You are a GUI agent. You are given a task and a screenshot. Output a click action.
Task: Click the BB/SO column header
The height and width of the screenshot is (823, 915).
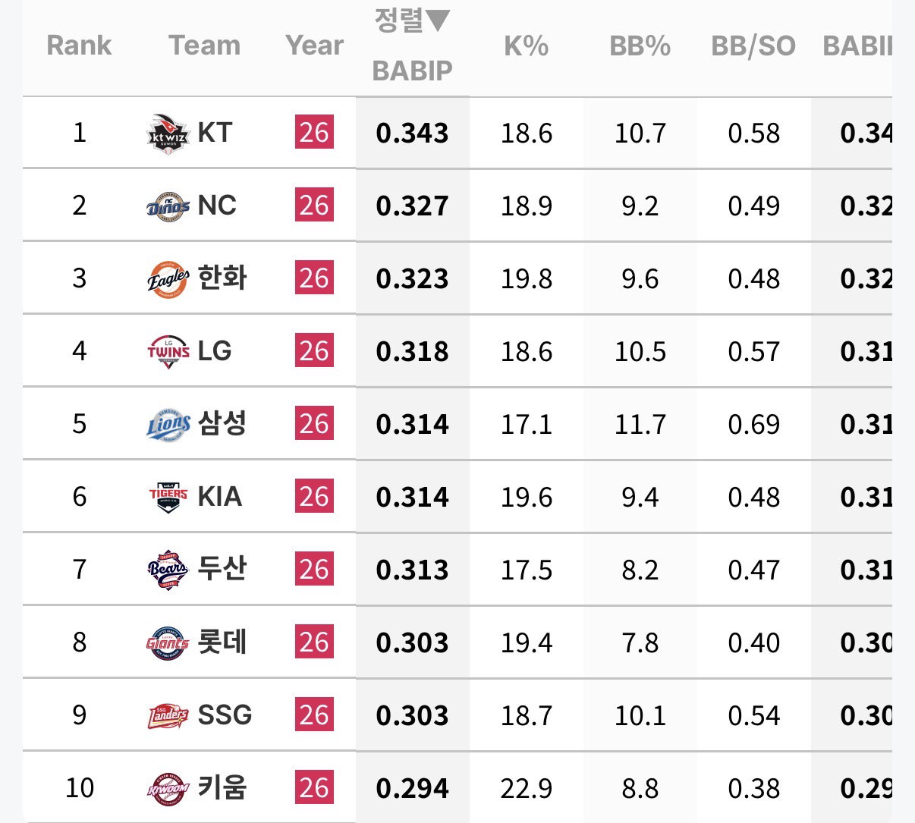(753, 46)
